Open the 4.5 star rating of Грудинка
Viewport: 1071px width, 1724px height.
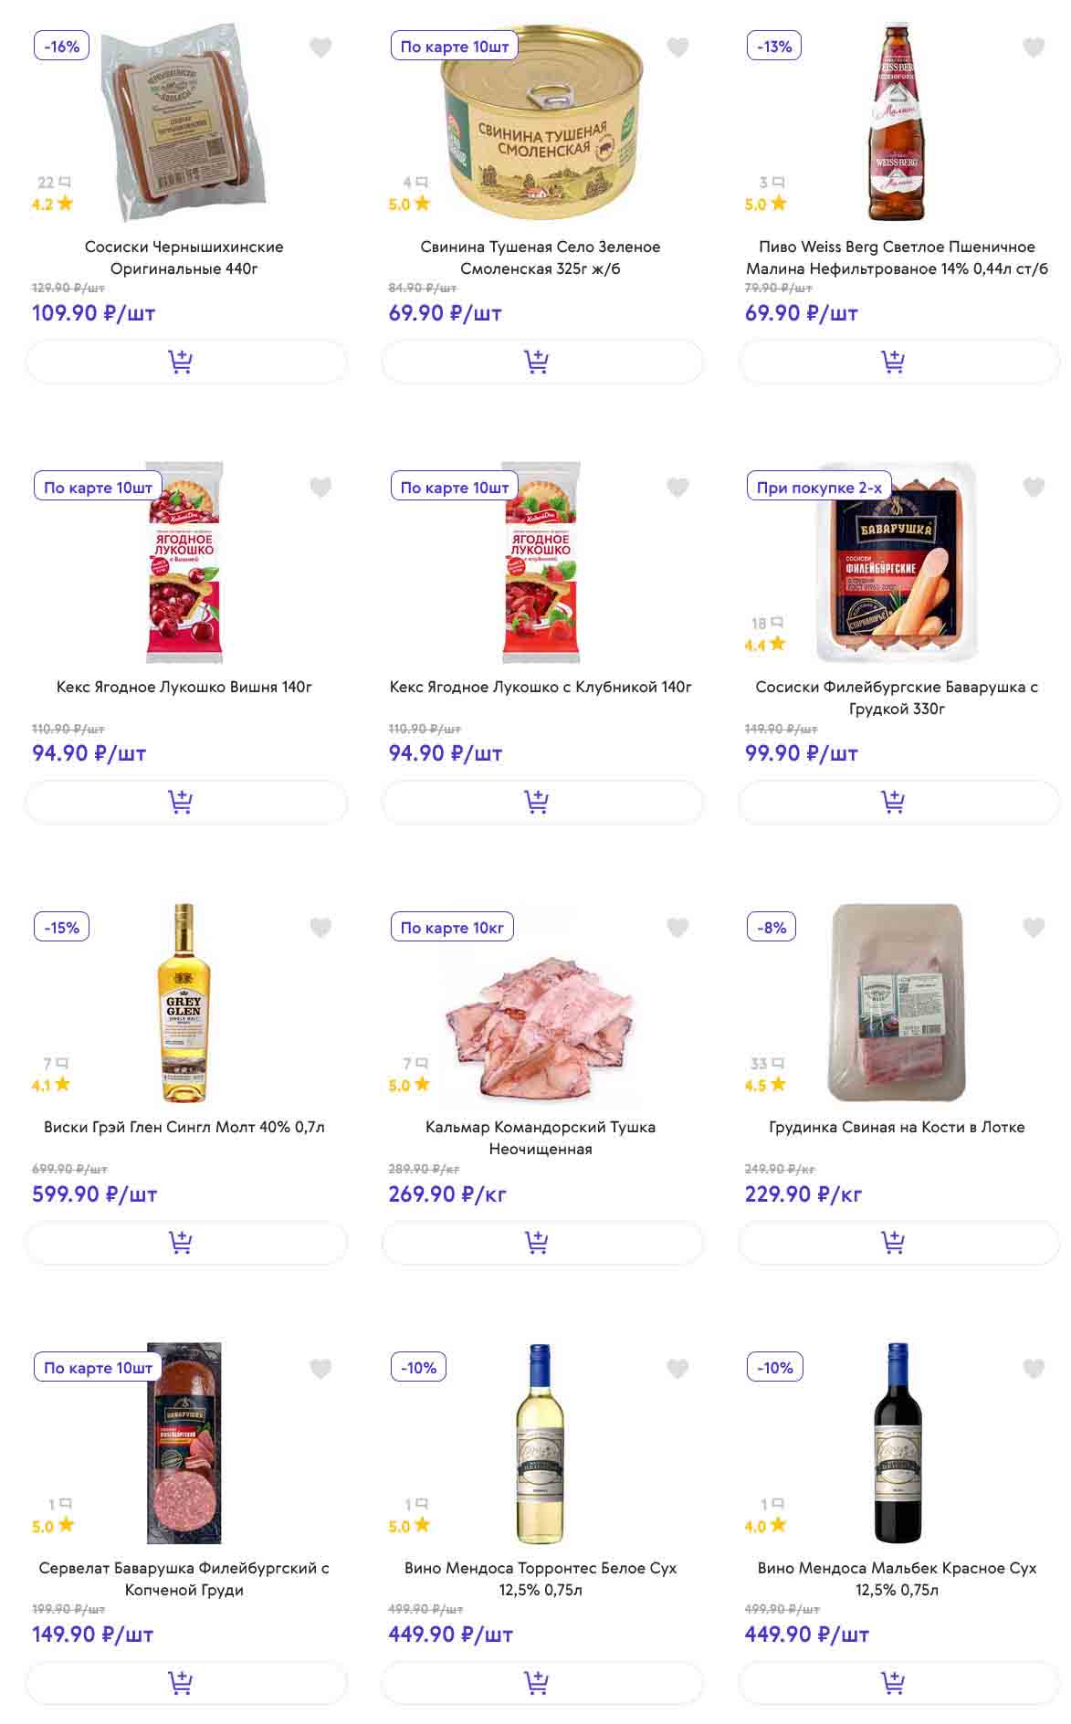[x=765, y=1085]
